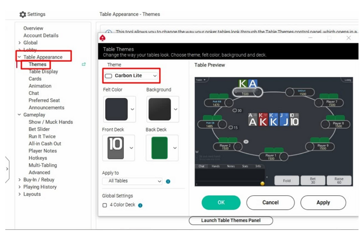Select Advanced in the sidebar
The width and height of the screenshot is (361, 236).
pyautogui.click(x=39, y=173)
